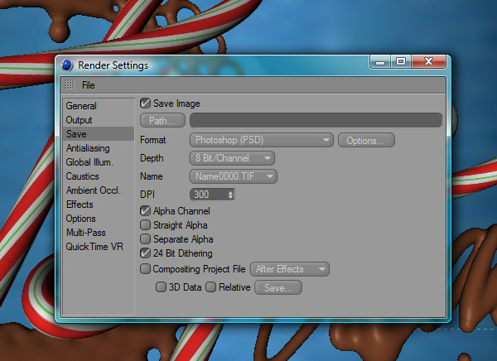Open the File menu
This screenshot has width=497, height=361.
coord(88,85)
